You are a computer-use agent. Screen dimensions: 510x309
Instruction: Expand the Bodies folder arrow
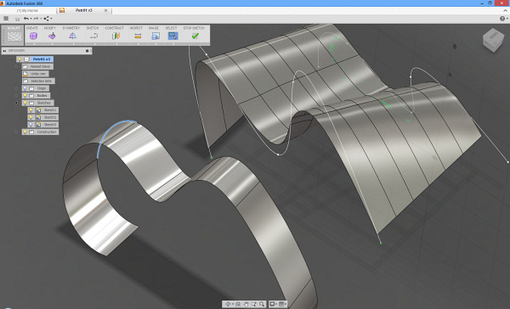pos(16,96)
